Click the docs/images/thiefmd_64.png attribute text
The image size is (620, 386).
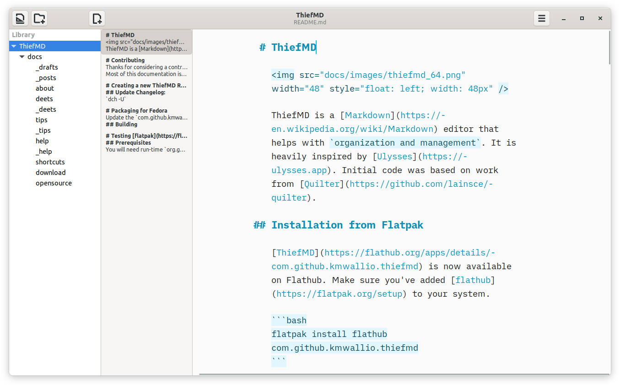click(x=393, y=75)
